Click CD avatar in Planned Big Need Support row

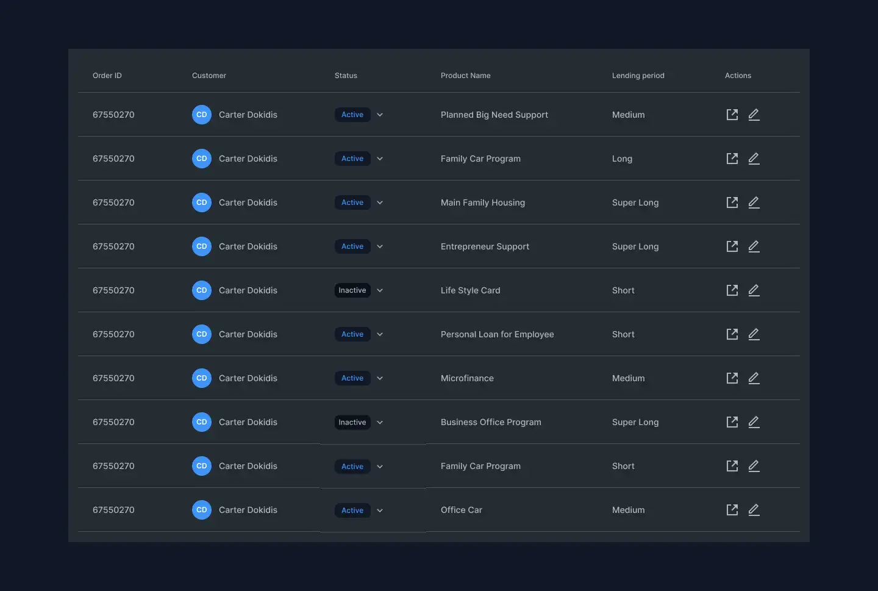point(202,115)
